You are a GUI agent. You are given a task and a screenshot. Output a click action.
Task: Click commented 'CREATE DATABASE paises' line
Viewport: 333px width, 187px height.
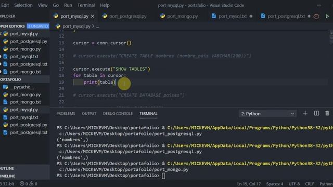129,95
